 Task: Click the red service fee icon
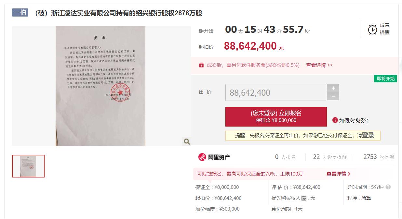click(202, 65)
